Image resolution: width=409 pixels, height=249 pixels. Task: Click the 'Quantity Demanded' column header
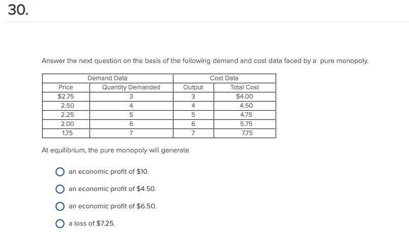131,87
